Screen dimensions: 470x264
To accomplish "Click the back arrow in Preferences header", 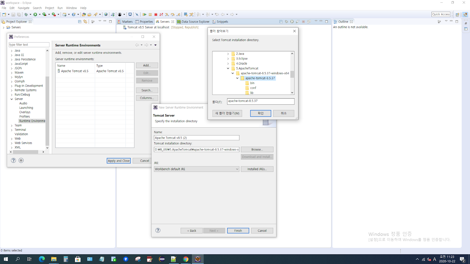I will pos(137,45).
